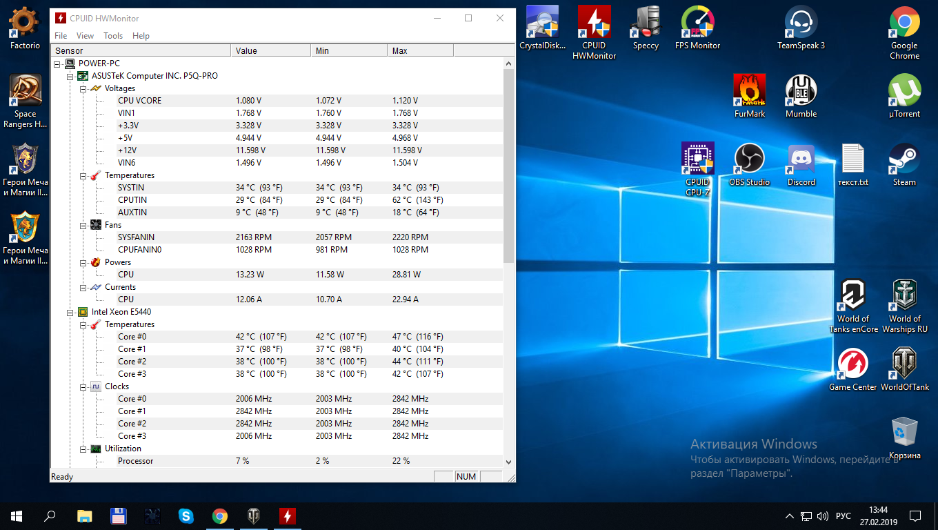This screenshot has height=530, width=938.
Task: Open the Factorio desktop shortcut
Action: point(25,28)
